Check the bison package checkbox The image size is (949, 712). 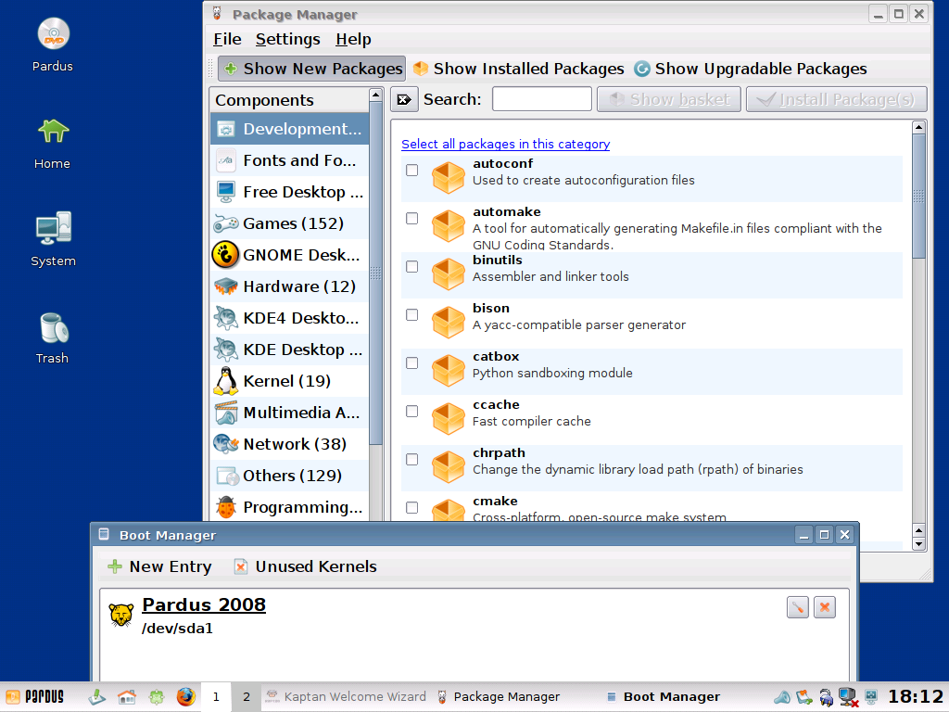tap(412, 315)
